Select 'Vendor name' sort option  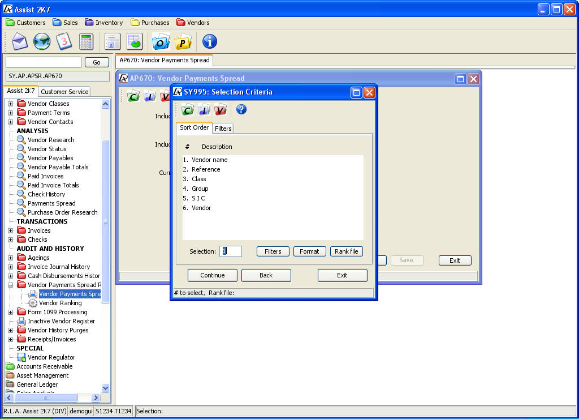209,160
